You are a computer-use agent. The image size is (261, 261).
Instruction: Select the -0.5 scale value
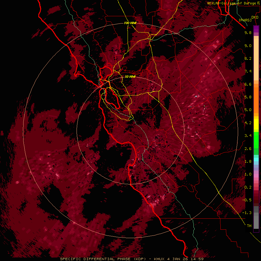point(247,200)
